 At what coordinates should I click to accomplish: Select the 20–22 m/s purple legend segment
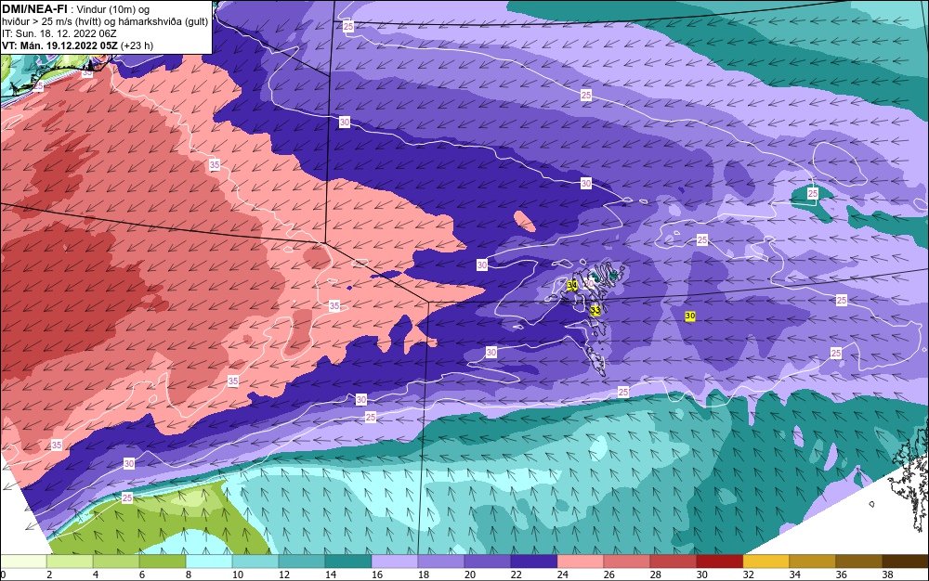tap(488, 562)
